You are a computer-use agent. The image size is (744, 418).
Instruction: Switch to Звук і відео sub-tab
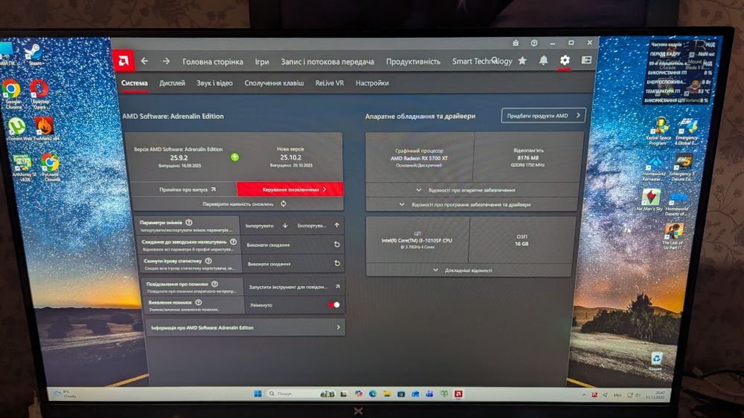coord(214,83)
